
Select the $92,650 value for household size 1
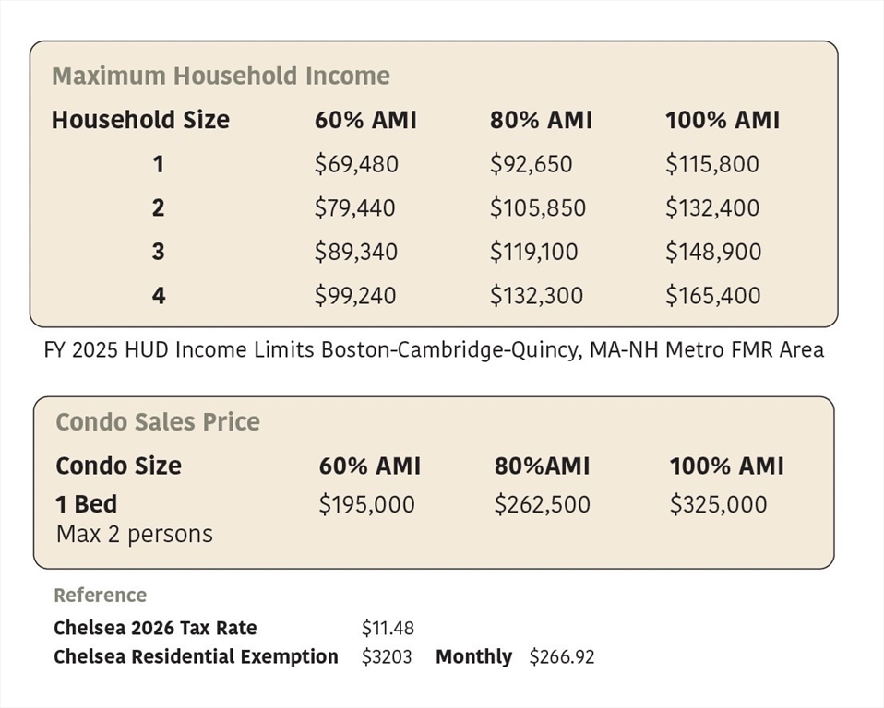[531, 164]
